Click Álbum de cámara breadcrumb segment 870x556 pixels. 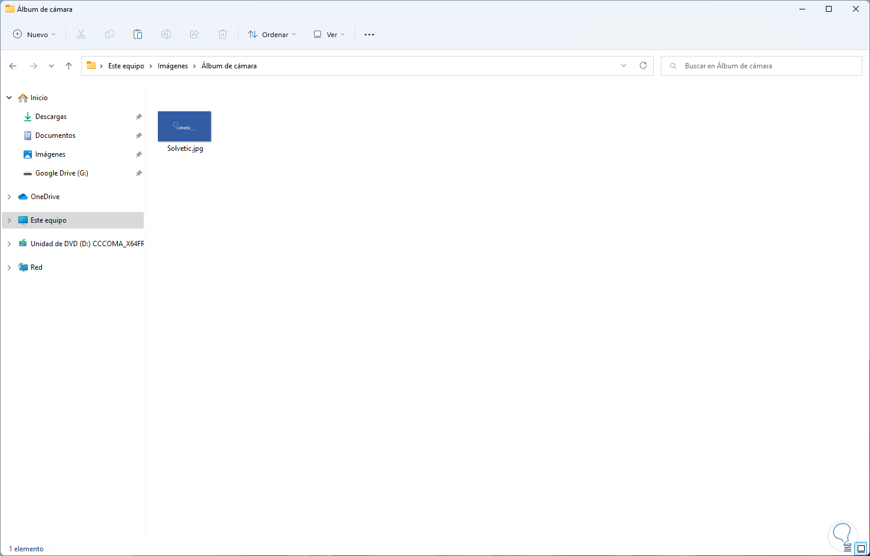[x=229, y=66]
